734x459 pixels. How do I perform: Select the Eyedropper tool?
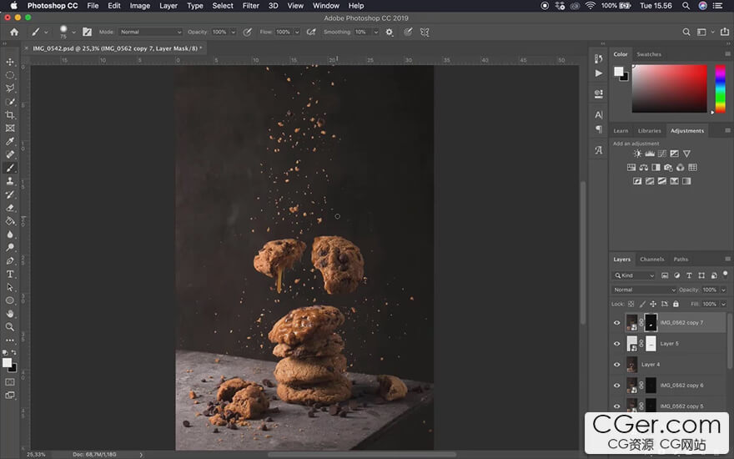tap(10, 141)
